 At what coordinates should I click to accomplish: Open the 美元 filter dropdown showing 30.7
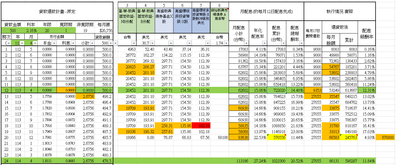pyautogui.click(x=152, y=43)
